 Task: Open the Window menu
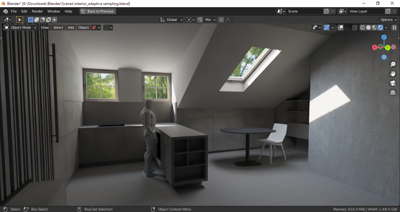(x=54, y=11)
